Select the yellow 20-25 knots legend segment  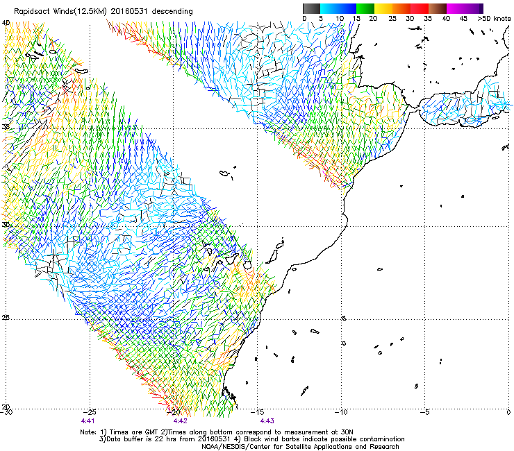point(383,8)
